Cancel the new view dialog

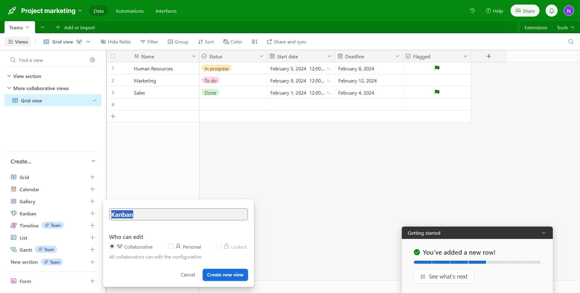(188, 275)
